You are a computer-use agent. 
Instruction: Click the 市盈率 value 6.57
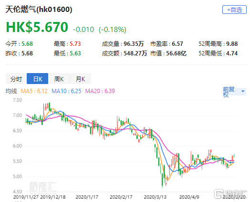(177, 44)
